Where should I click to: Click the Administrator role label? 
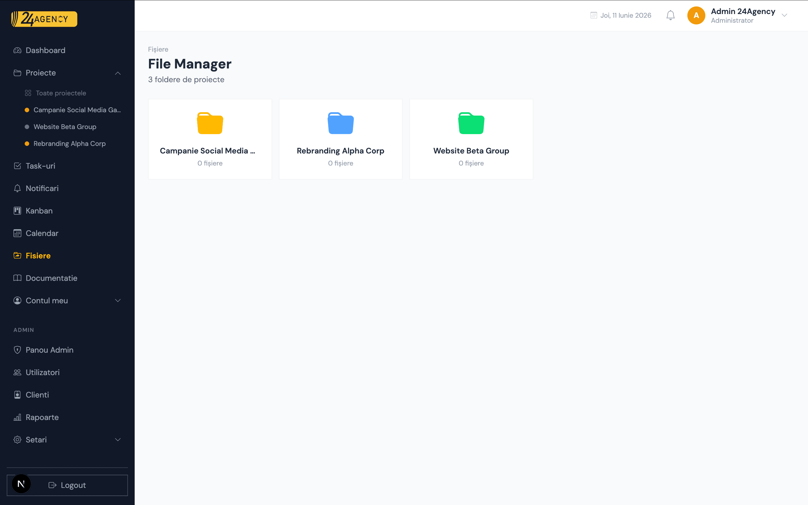click(x=732, y=21)
